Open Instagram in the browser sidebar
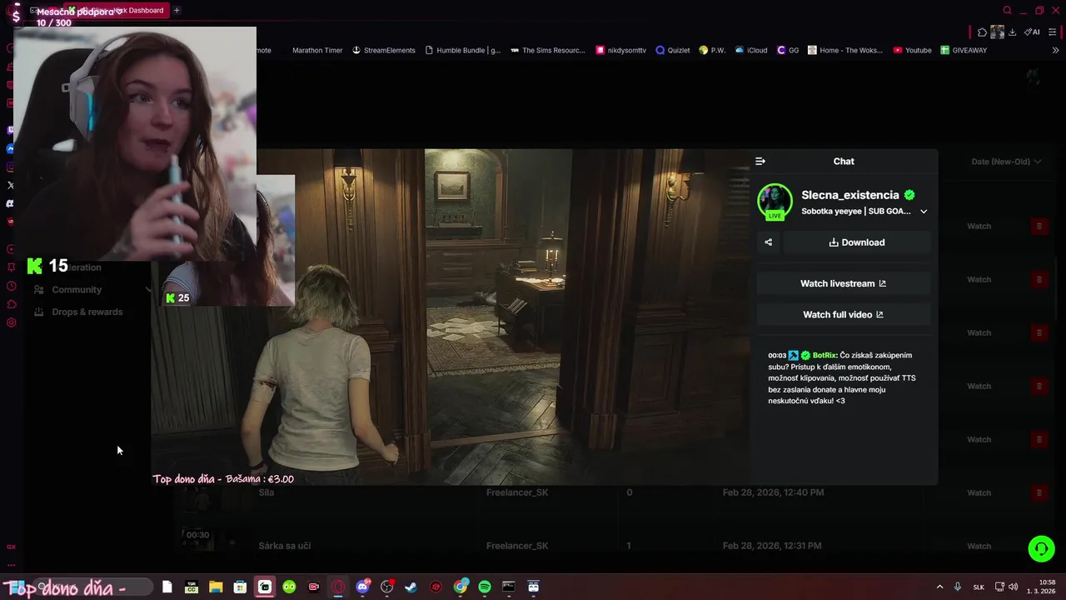Viewport: 1066px width, 600px height. (x=11, y=167)
